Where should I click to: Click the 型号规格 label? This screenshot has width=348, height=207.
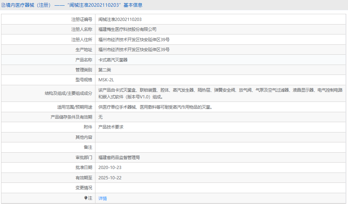point(84,80)
